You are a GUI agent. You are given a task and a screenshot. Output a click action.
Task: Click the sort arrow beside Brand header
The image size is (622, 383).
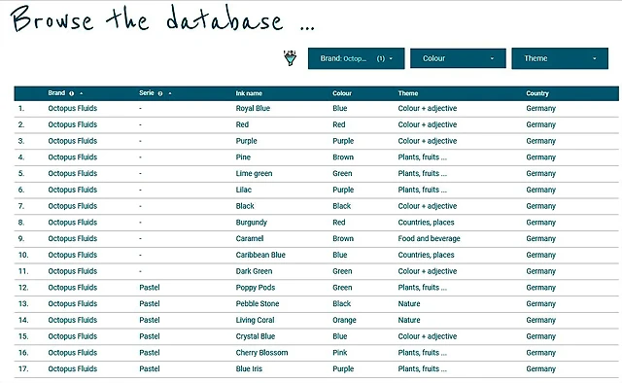point(82,93)
